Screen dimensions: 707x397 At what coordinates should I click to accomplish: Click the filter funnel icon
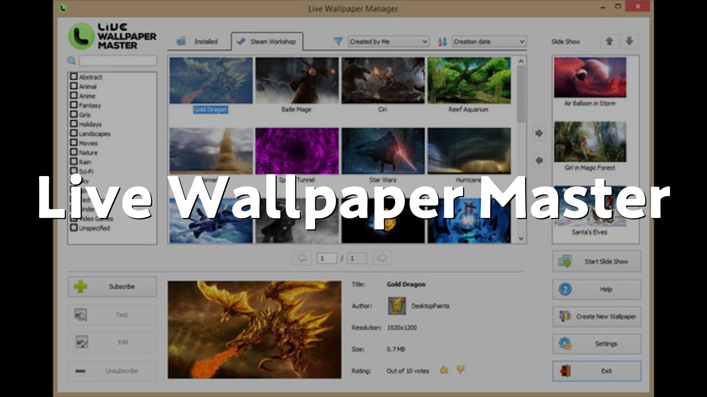338,42
